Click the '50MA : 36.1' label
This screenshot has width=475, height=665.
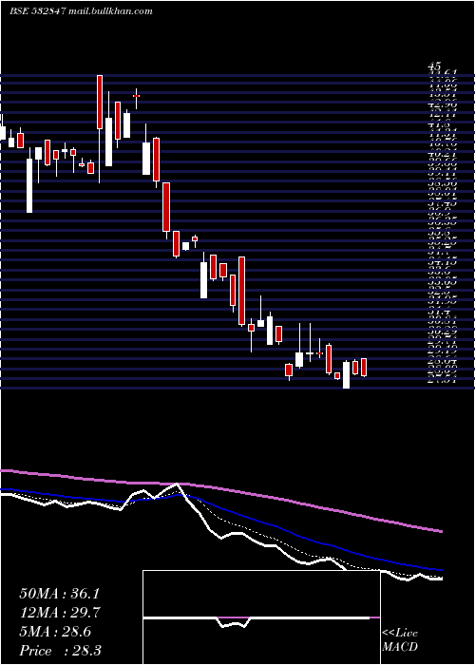(x=59, y=594)
